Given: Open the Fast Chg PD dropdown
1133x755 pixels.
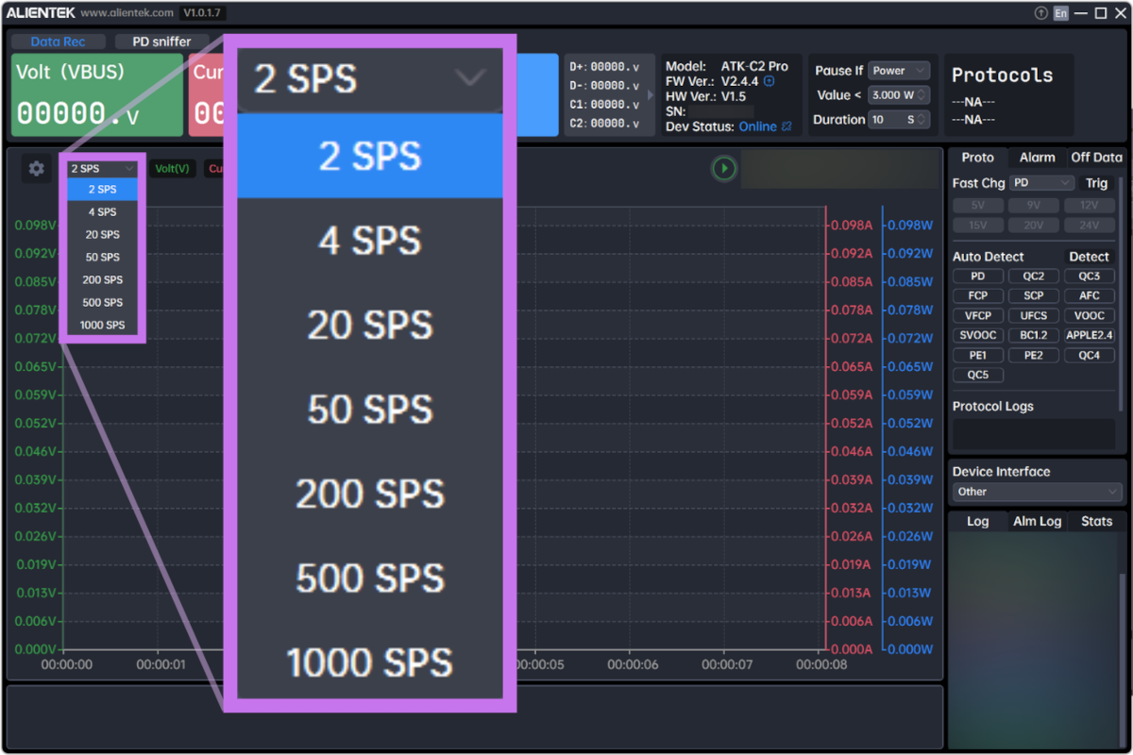Looking at the screenshot, I should [x=1041, y=183].
